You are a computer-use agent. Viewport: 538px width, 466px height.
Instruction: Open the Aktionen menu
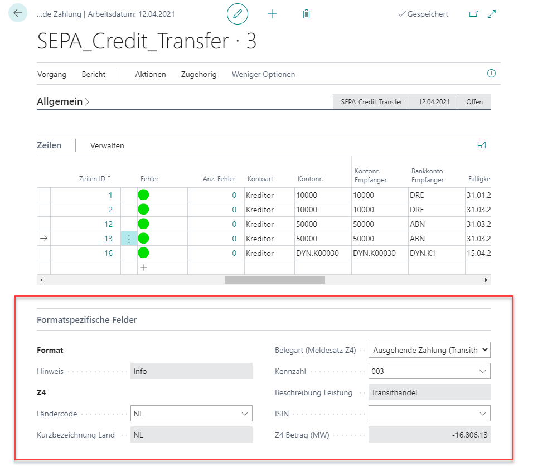pos(151,74)
